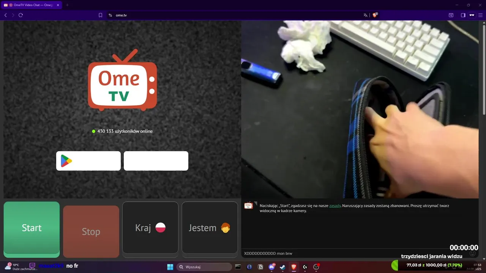The image size is (486, 273).
Task: Click the 430 133 użytkowników online text
Action: [125, 131]
